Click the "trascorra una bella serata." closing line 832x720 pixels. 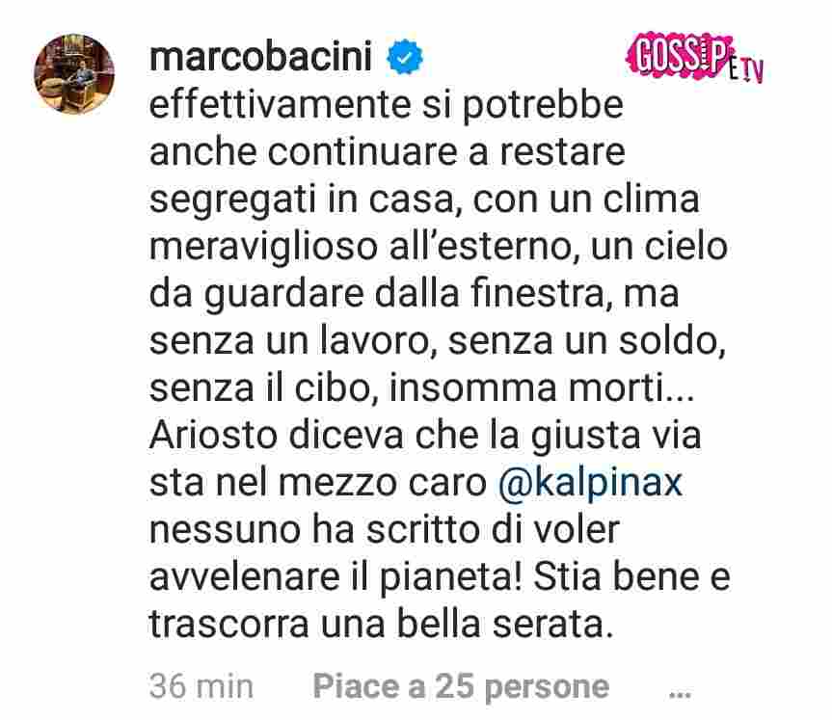click(x=381, y=625)
